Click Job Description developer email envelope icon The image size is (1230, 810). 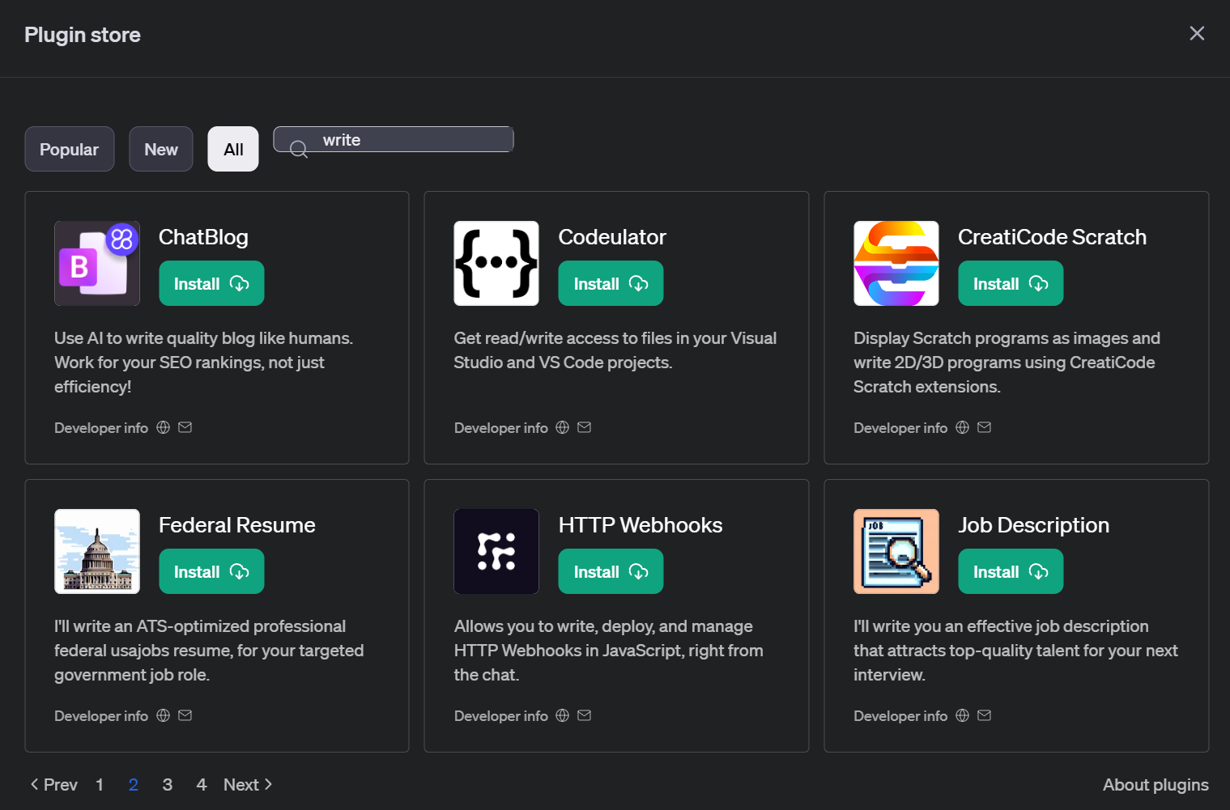click(984, 715)
